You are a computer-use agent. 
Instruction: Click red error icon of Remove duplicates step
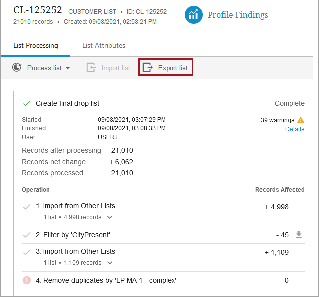point(27,280)
